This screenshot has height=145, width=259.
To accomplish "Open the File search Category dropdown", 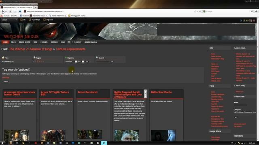I will tap(245, 112).
